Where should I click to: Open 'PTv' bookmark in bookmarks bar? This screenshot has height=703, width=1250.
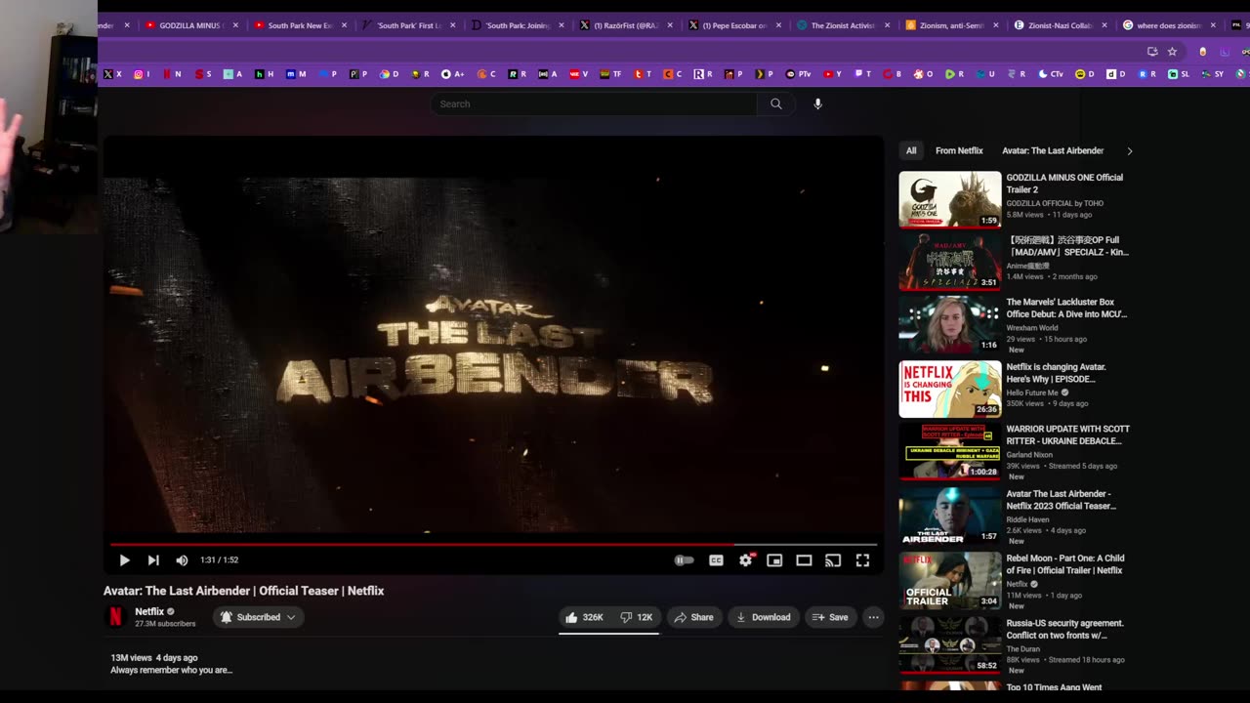[x=799, y=74]
